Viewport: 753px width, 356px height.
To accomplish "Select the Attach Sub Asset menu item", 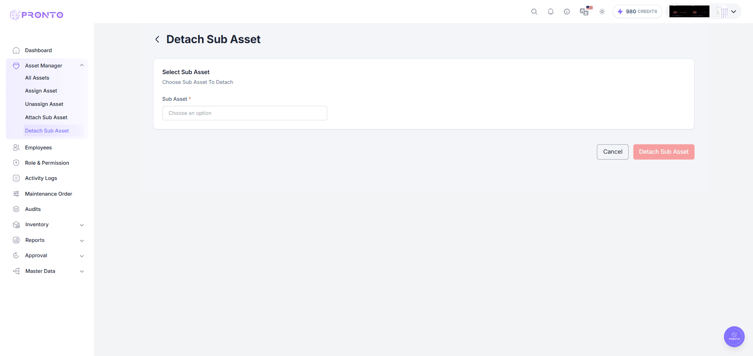I will 46,117.
